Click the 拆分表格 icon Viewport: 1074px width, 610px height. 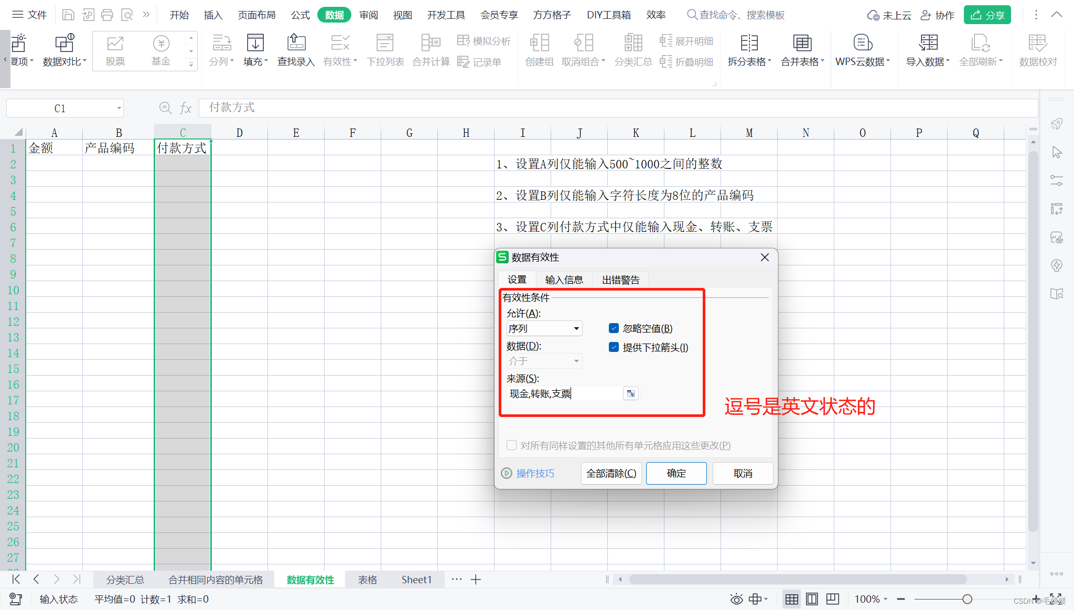(749, 50)
